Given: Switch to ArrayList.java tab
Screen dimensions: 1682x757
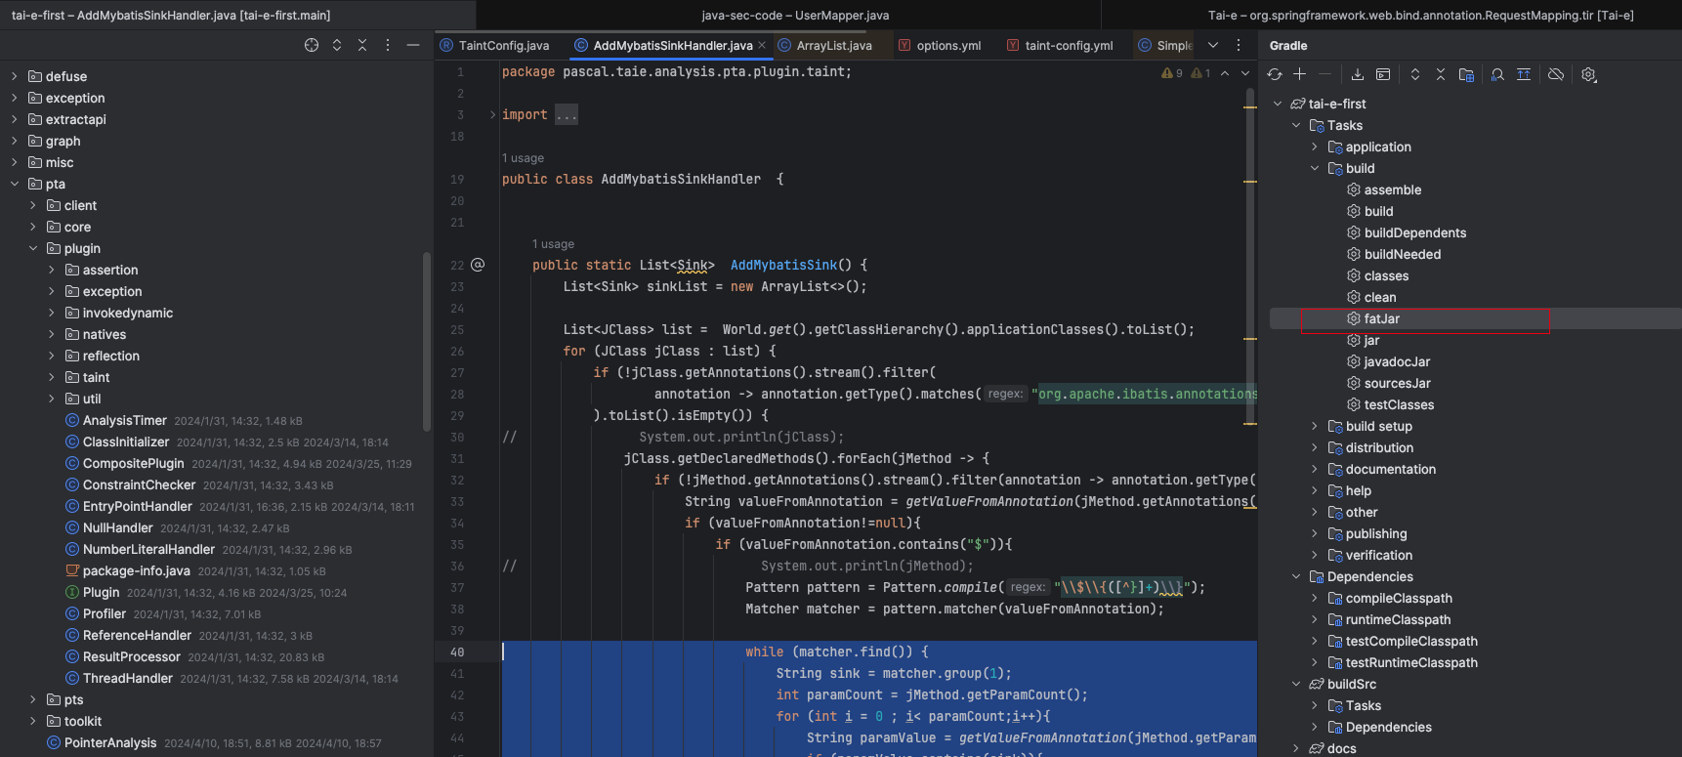Looking at the screenshot, I should [824, 45].
